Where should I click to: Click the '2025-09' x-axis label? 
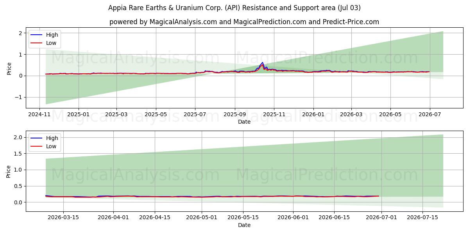234,115
